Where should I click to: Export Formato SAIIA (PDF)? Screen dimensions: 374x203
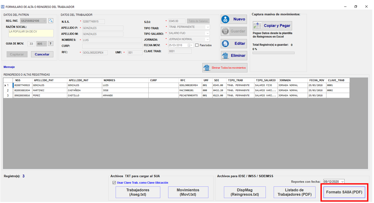pos(344,192)
